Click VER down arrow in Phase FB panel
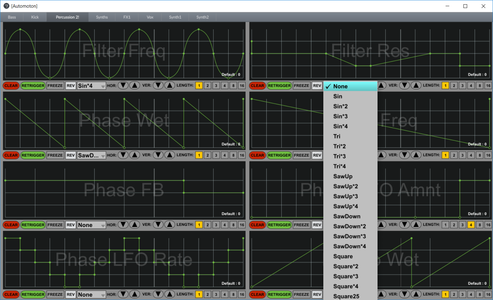Viewport: 493px width, 300px height. click(x=158, y=225)
